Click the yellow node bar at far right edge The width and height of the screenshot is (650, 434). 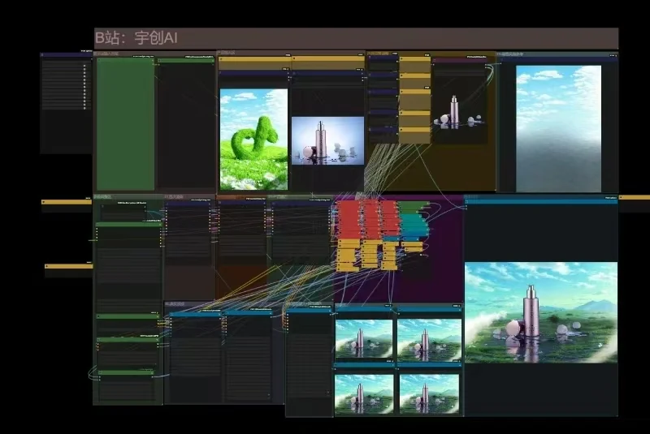pyautogui.click(x=635, y=198)
